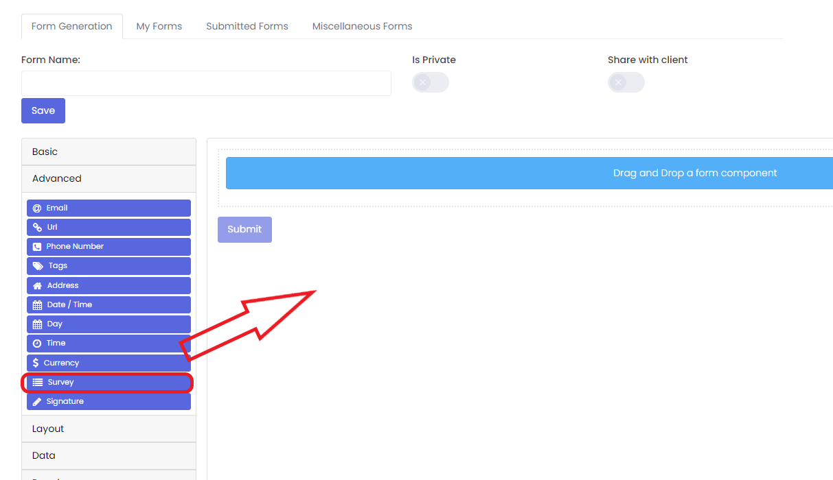The image size is (833, 480).
Task: Expand the Data components section
Action: [x=109, y=455]
